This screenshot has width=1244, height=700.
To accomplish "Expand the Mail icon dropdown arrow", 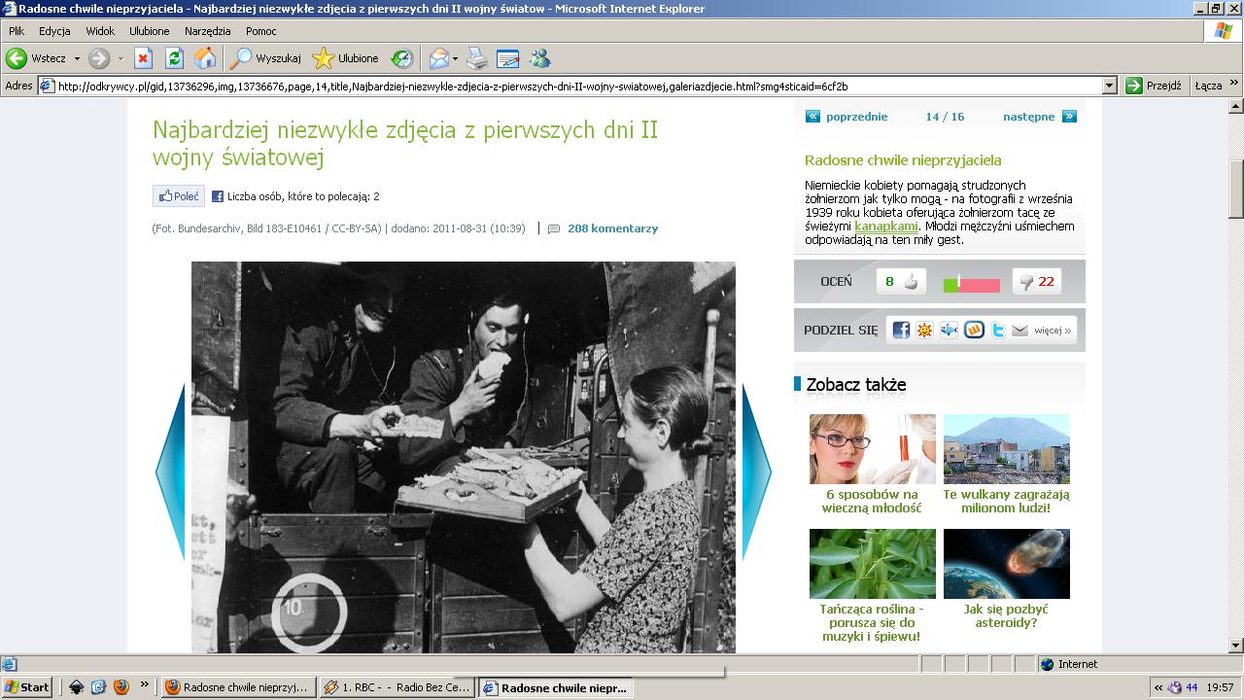I will coord(455,58).
